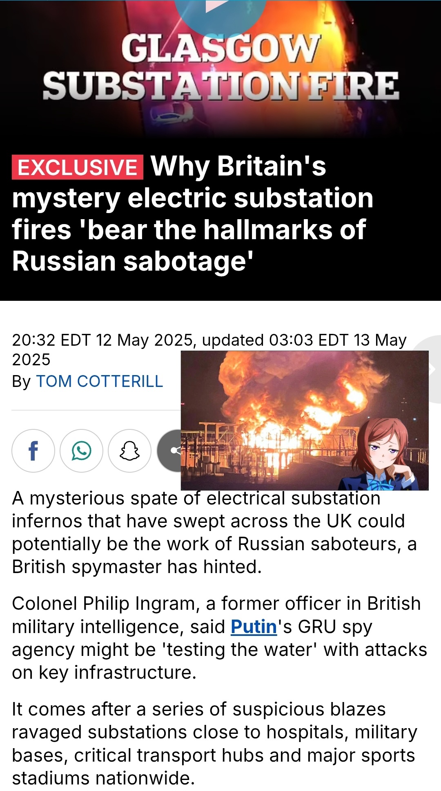Screen dimensions: 441x791
Task: Tap the opening paragraph about substation infernos
Action: click(214, 533)
